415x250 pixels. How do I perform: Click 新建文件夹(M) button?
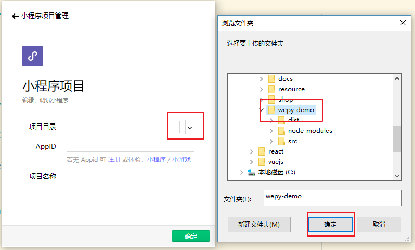tap(258, 225)
